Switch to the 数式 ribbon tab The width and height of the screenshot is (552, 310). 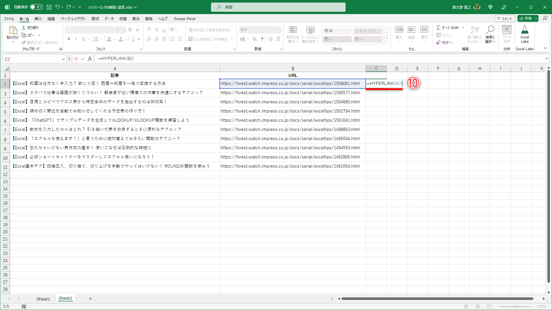(95, 19)
